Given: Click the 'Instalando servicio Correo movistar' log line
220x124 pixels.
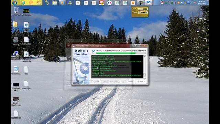Looking at the screenshot, I should click(104, 71).
